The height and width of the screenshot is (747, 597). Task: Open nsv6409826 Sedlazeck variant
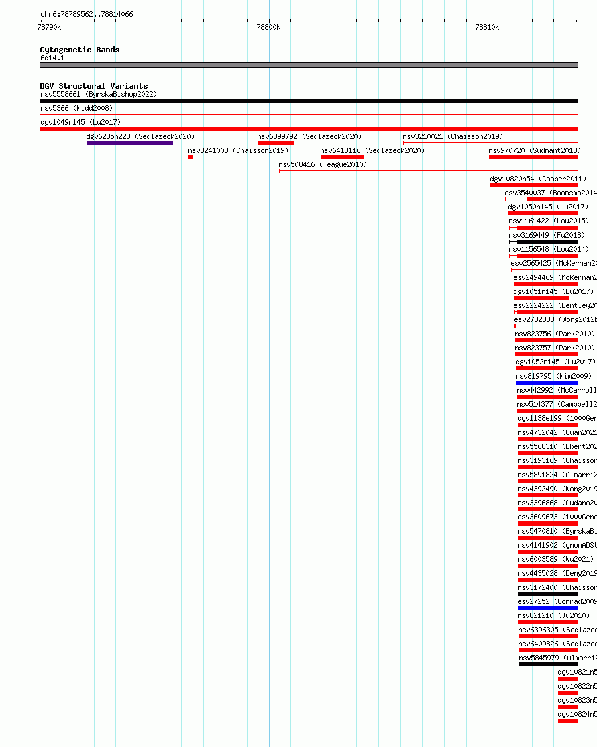[x=557, y=644]
